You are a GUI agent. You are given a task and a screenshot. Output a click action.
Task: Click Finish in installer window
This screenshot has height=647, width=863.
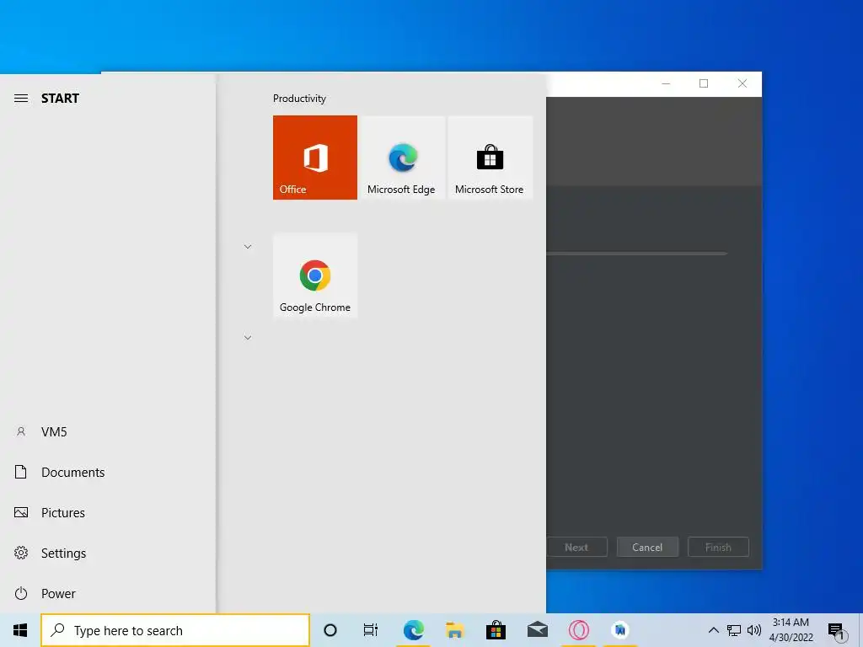click(718, 548)
